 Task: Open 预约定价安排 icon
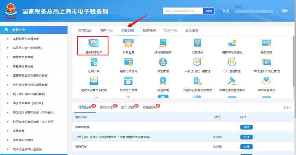point(128,81)
